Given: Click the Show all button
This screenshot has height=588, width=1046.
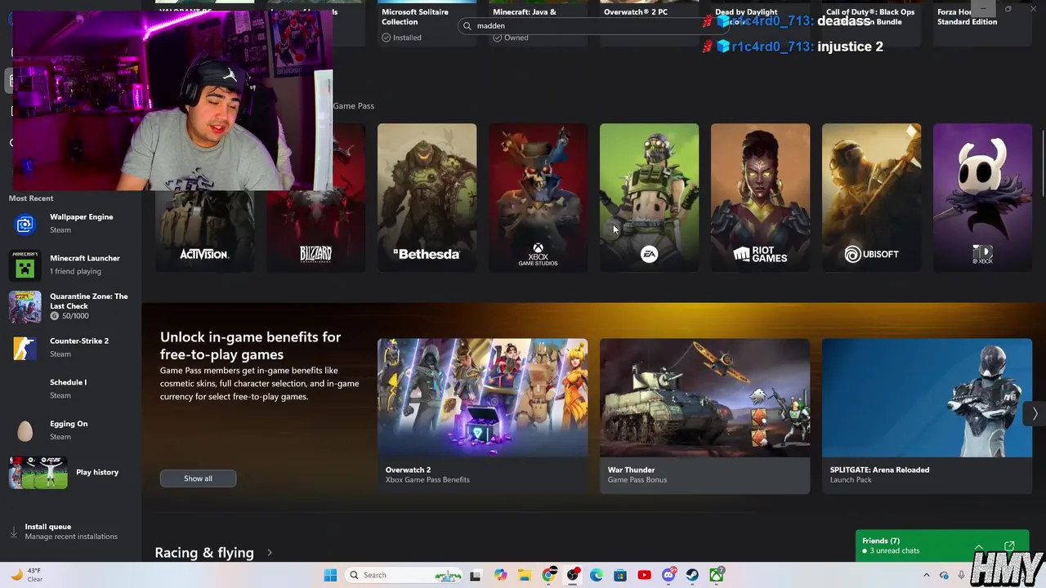Looking at the screenshot, I should coord(198,479).
